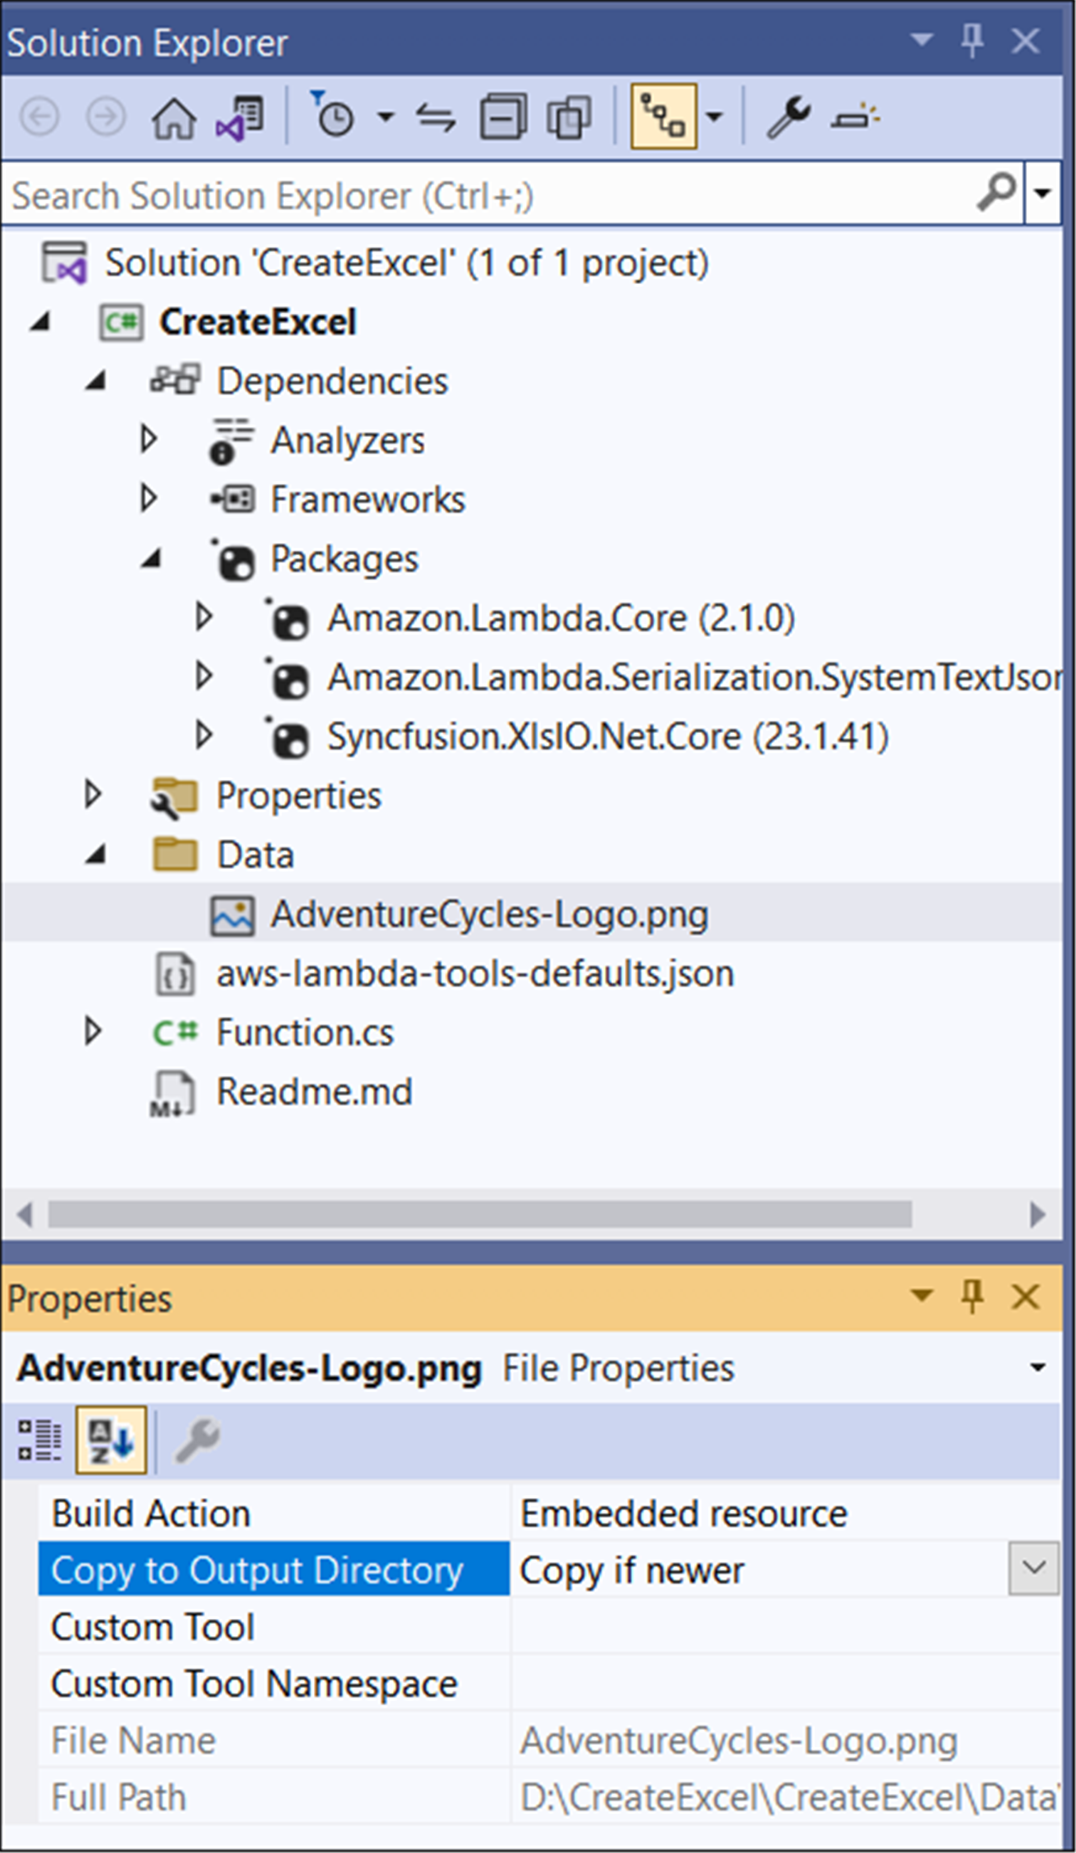Select the Function.cs file
Screen dimensions: 1076x1853
[305, 1032]
